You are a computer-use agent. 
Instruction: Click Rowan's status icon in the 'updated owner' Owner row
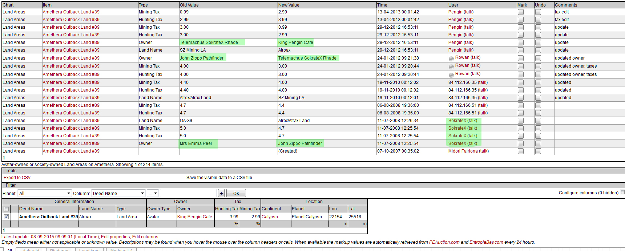coord(451,58)
